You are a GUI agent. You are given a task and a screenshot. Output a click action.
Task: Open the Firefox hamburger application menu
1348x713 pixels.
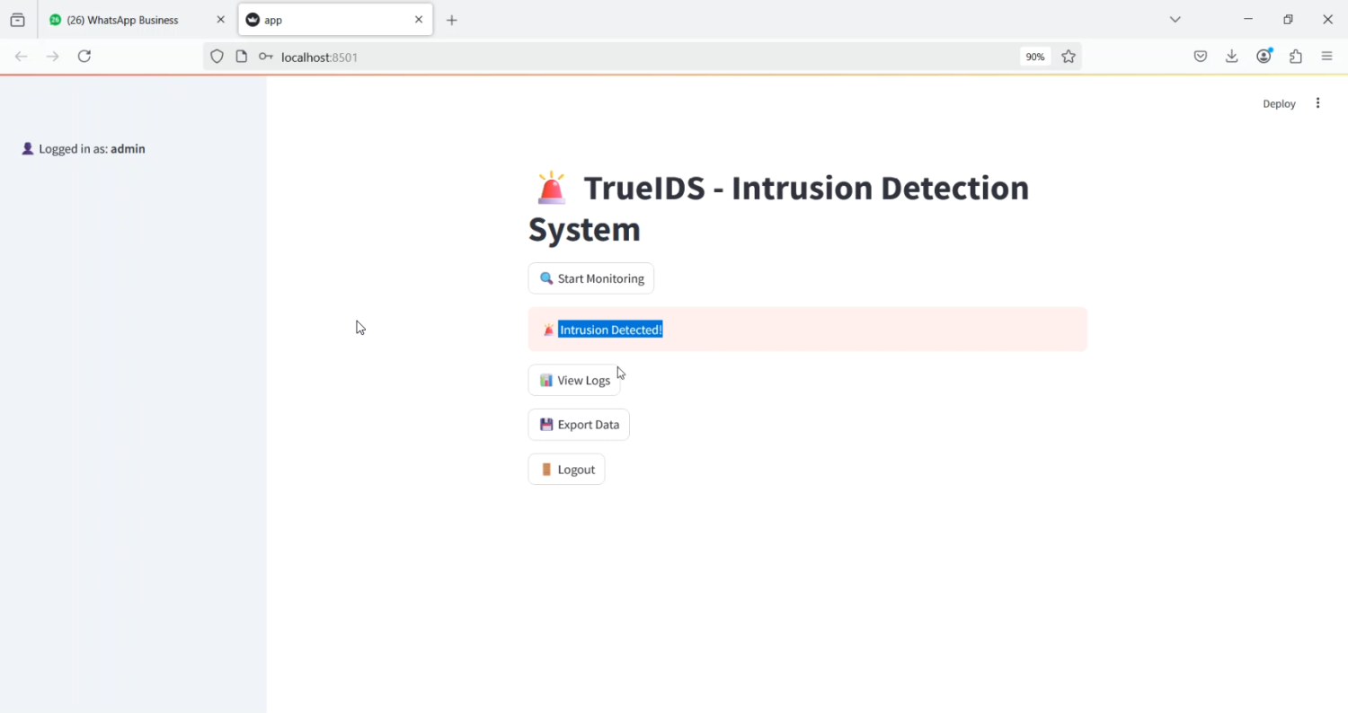1327,57
